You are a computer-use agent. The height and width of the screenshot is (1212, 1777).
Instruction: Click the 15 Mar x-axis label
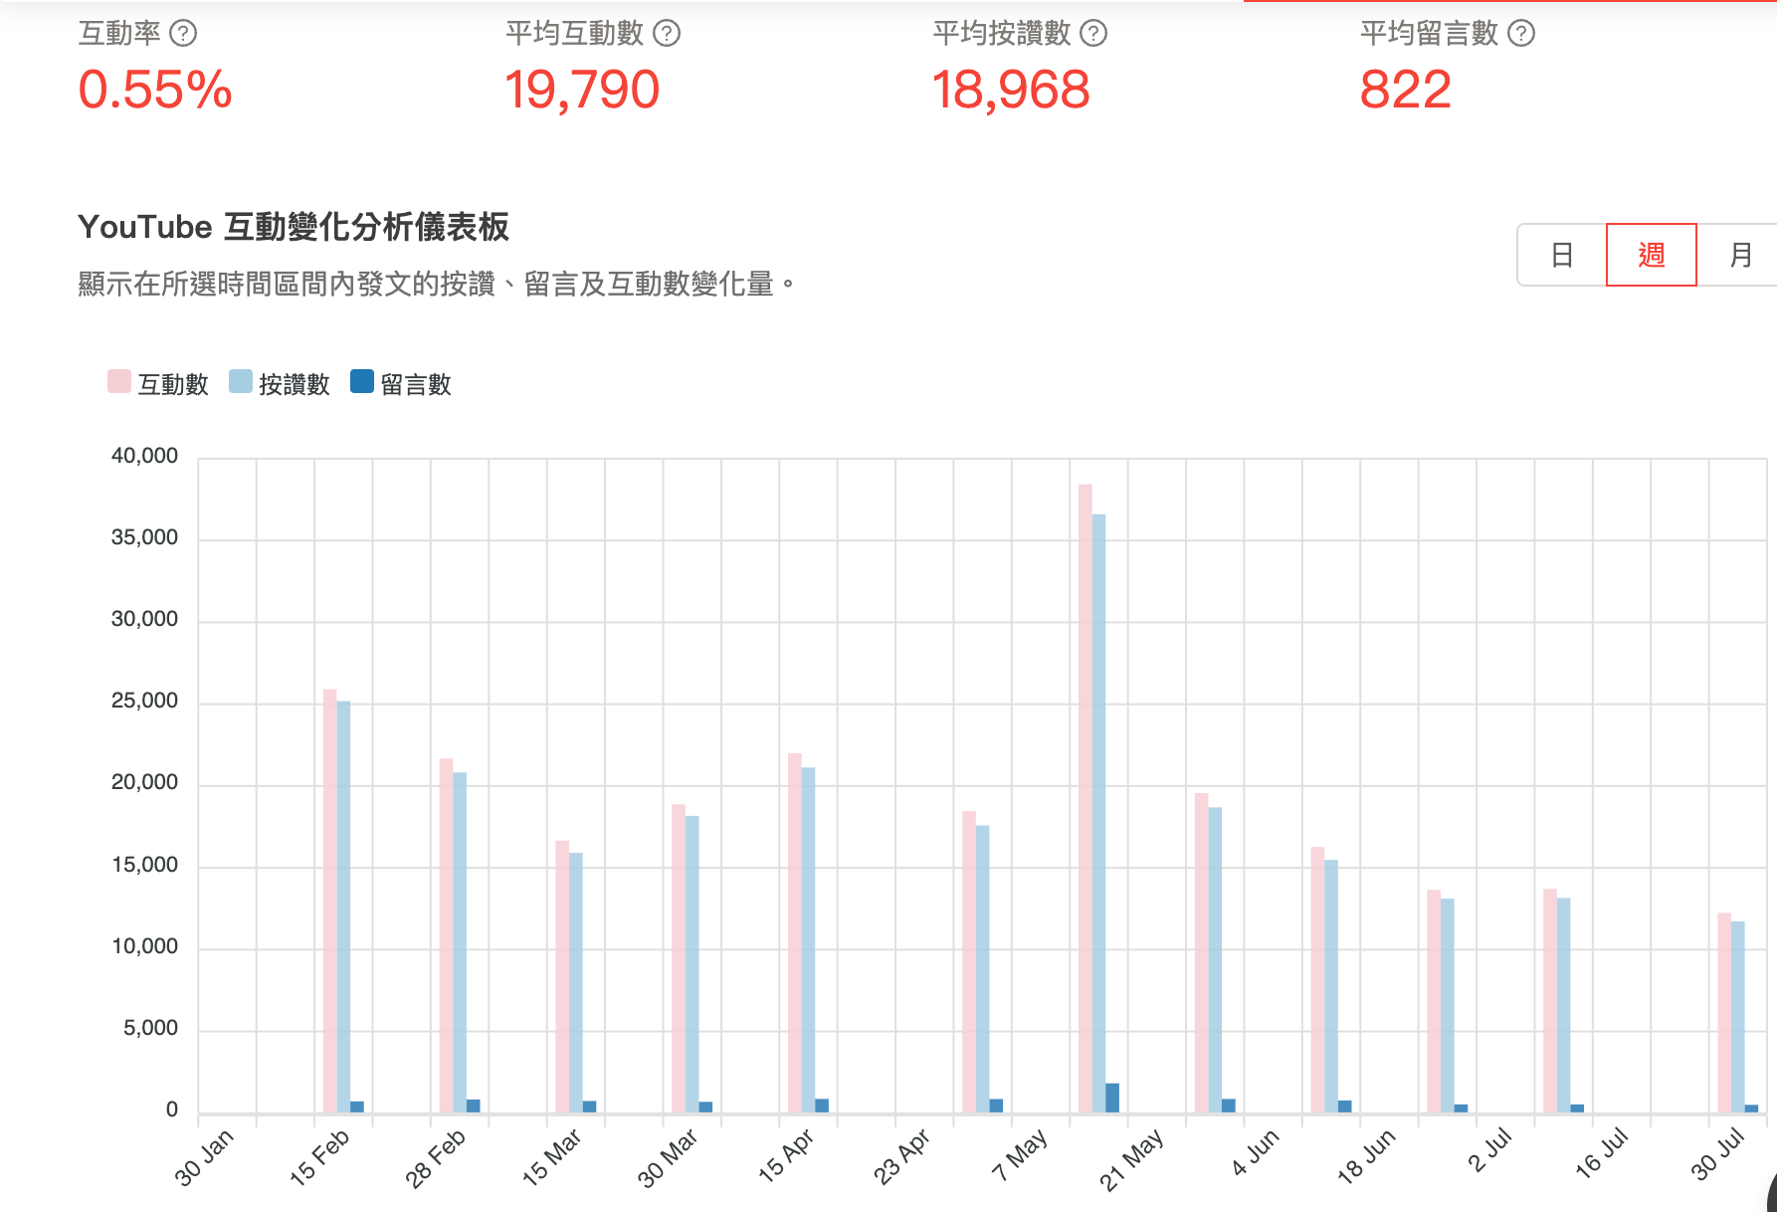[x=551, y=1157]
